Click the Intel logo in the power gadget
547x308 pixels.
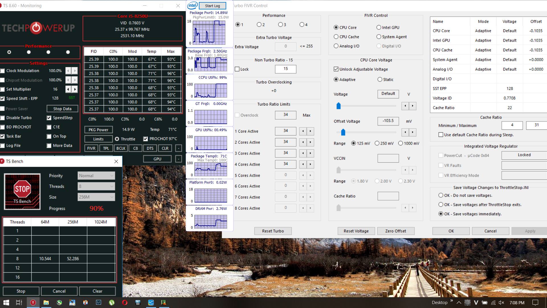192,5
